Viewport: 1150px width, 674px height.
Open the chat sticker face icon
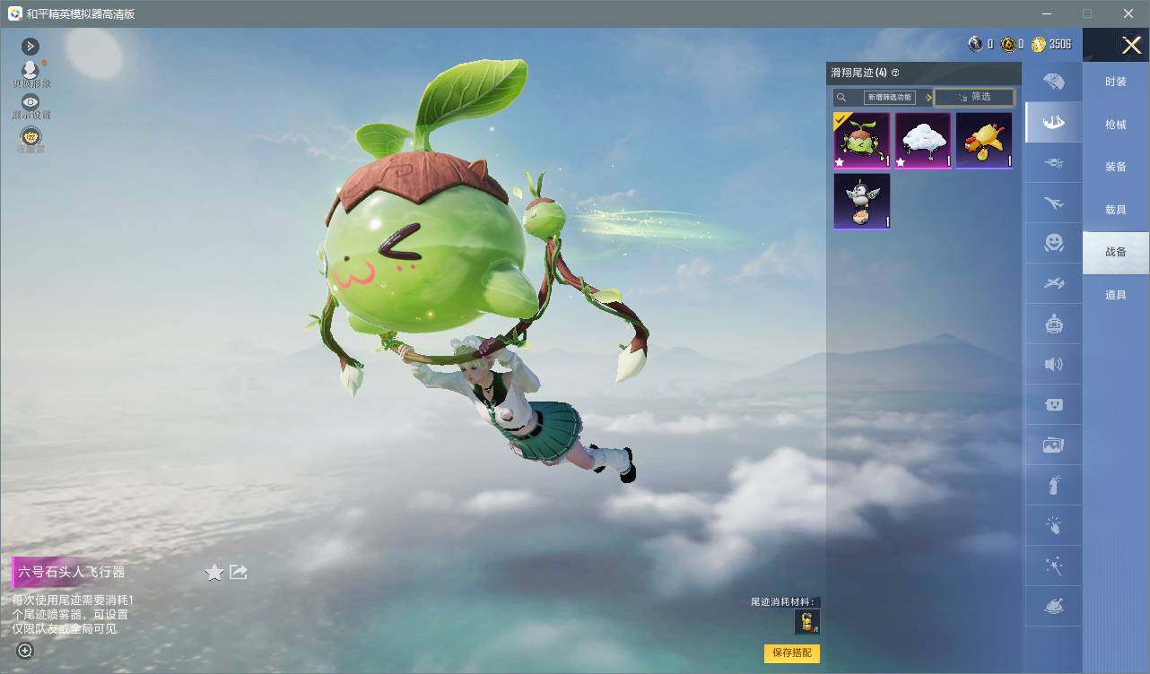1054,405
